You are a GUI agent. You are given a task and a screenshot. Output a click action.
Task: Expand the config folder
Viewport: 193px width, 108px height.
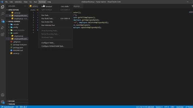coord(15,27)
